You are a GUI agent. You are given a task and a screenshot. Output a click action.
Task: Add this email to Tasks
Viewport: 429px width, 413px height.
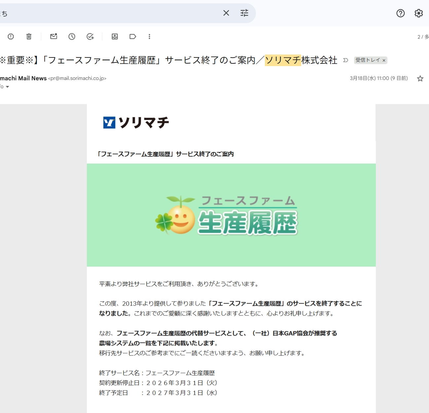[x=90, y=37]
